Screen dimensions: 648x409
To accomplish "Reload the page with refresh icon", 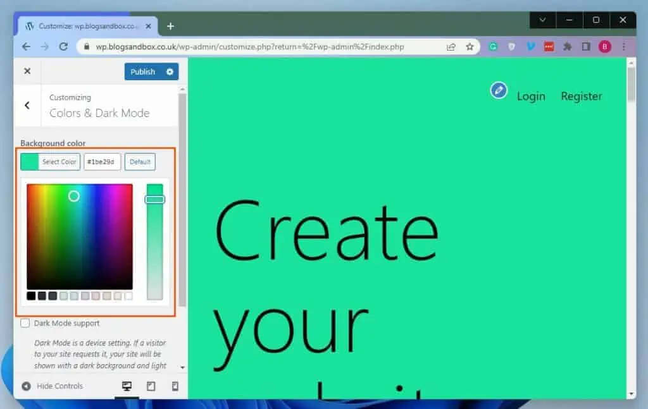I will pyautogui.click(x=63, y=47).
